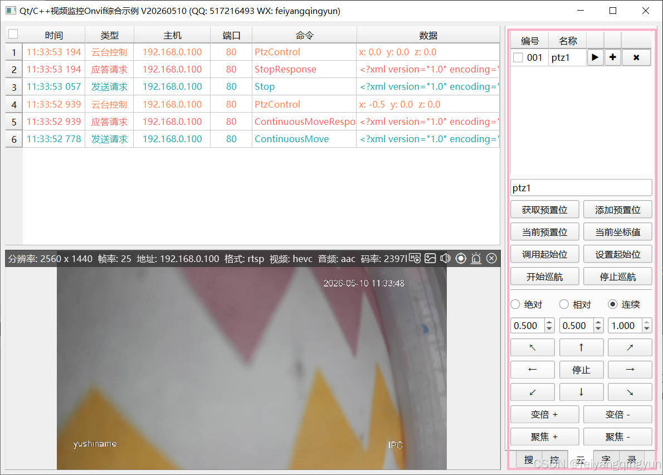Click 调用起始位 button
Viewport: 663px width, 475px height.
coord(545,254)
